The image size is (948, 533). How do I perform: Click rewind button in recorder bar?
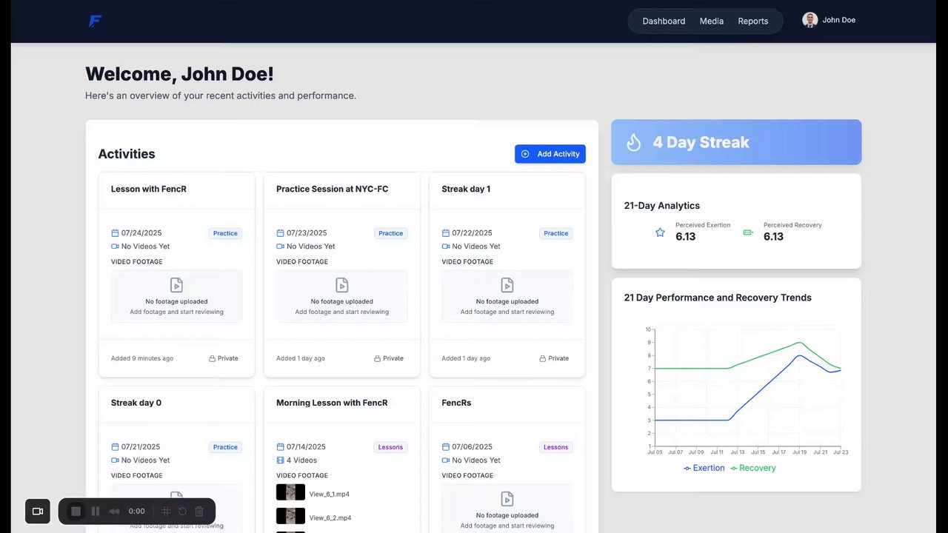tap(114, 512)
